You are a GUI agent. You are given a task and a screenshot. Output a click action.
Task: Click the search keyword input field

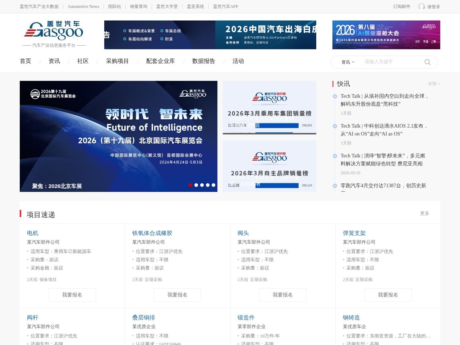coord(392,62)
